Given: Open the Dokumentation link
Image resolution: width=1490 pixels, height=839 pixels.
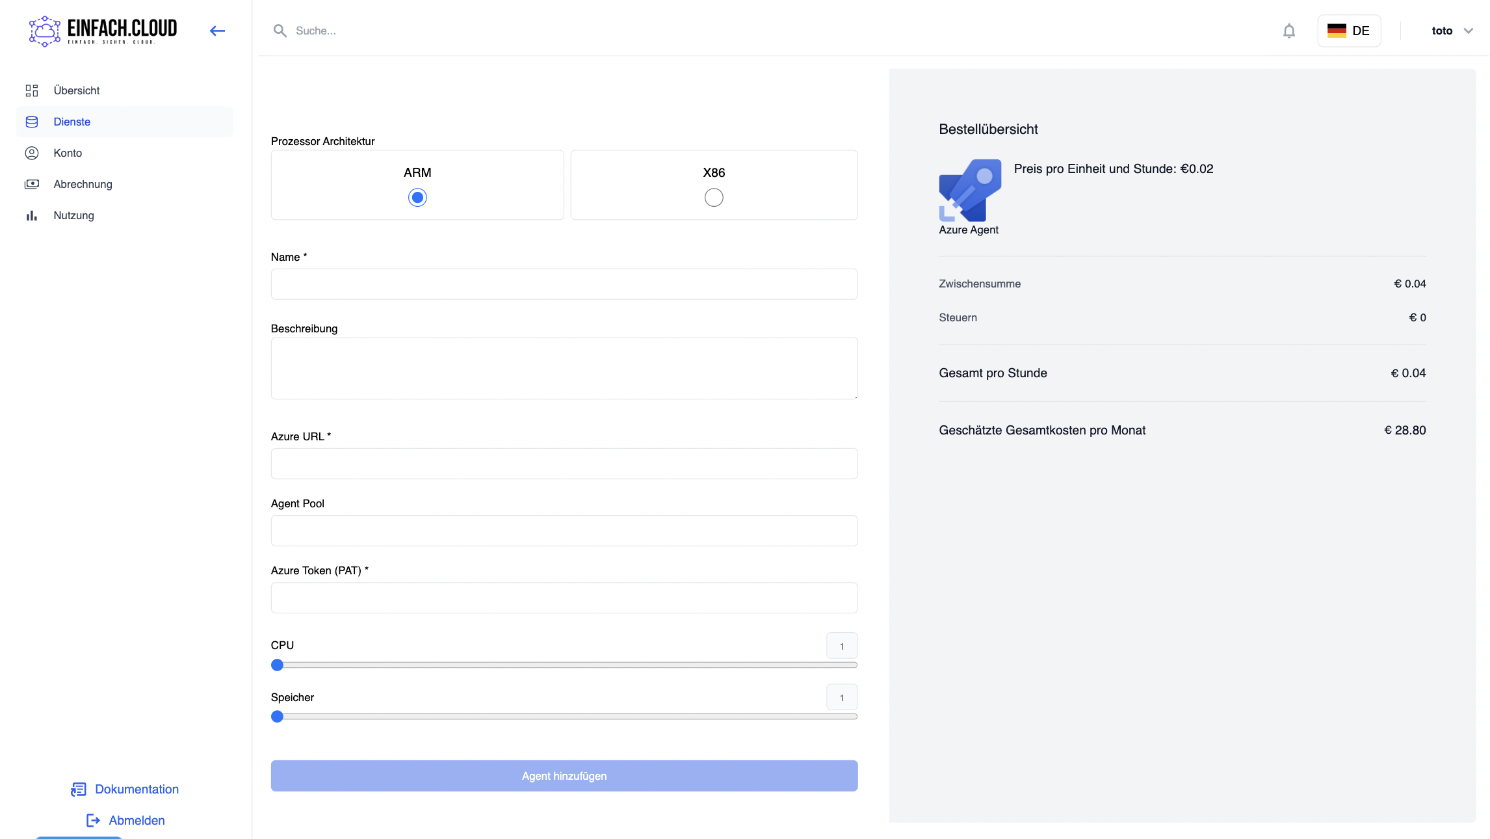Looking at the screenshot, I should tap(137, 789).
